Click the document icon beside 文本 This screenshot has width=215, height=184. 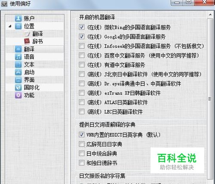(x=18, y=64)
